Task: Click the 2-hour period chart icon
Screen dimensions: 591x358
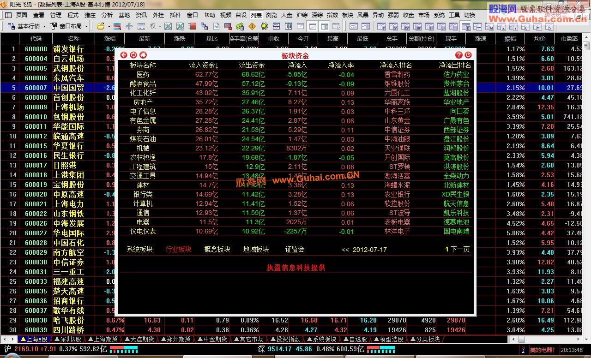Action: tap(441, 26)
